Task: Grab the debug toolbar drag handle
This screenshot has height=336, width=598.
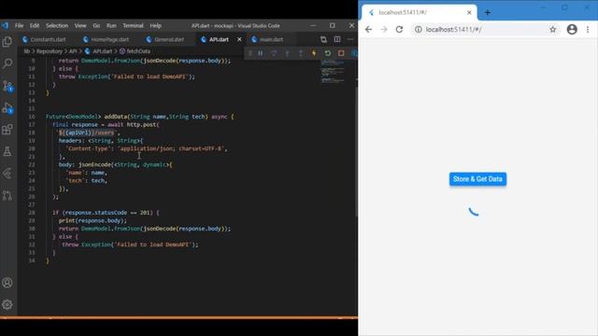Action: (x=249, y=53)
